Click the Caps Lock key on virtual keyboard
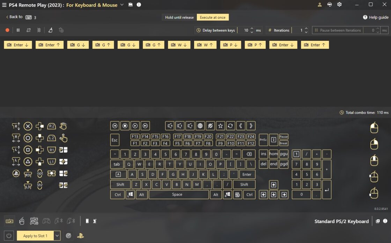391x243 pixels. click(x=118, y=174)
